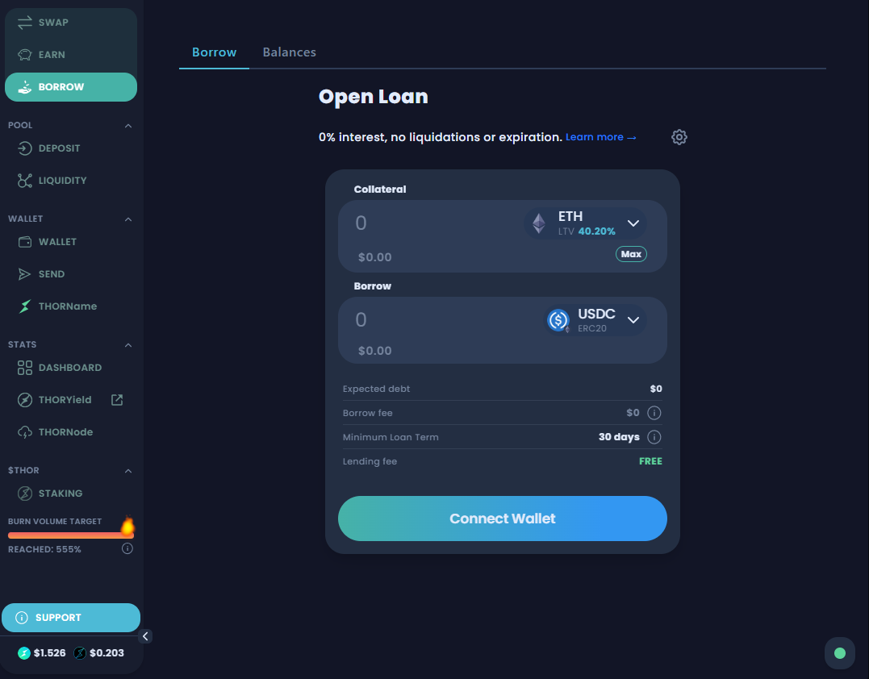Collapse the POOL section
This screenshot has height=679, width=869.
point(128,126)
